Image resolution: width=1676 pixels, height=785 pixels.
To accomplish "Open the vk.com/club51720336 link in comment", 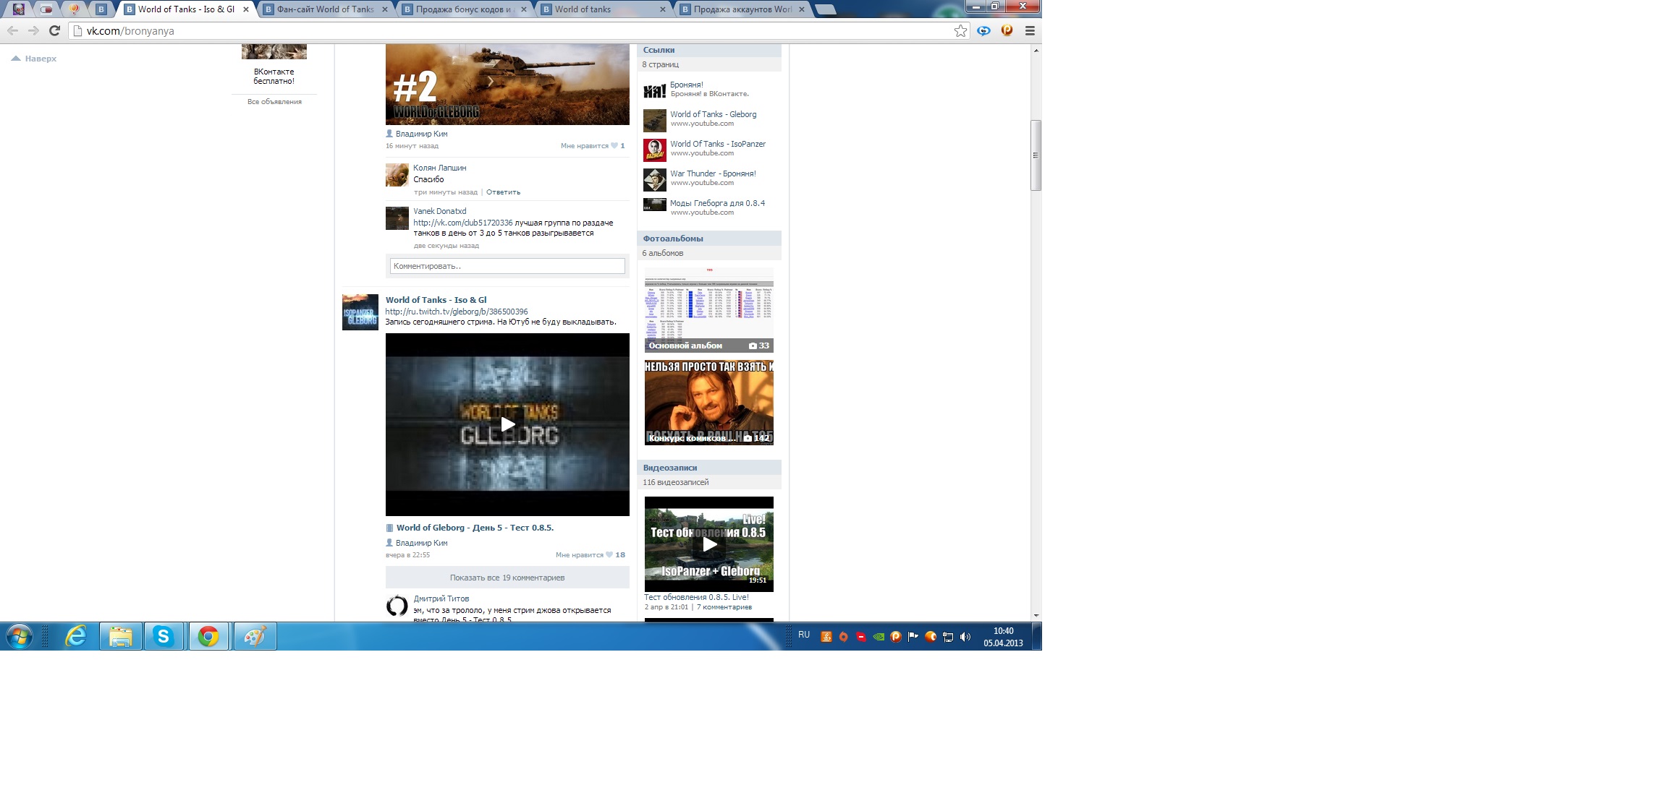I will click(x=462, y=223).
